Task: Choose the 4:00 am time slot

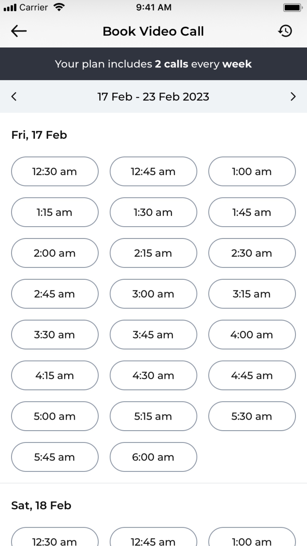Action: pos(252,335)
